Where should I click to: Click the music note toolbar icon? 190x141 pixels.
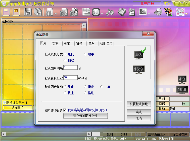[x=110, y=12]
